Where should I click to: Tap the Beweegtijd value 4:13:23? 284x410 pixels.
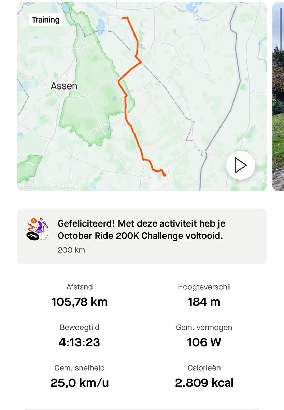(80, 342)
